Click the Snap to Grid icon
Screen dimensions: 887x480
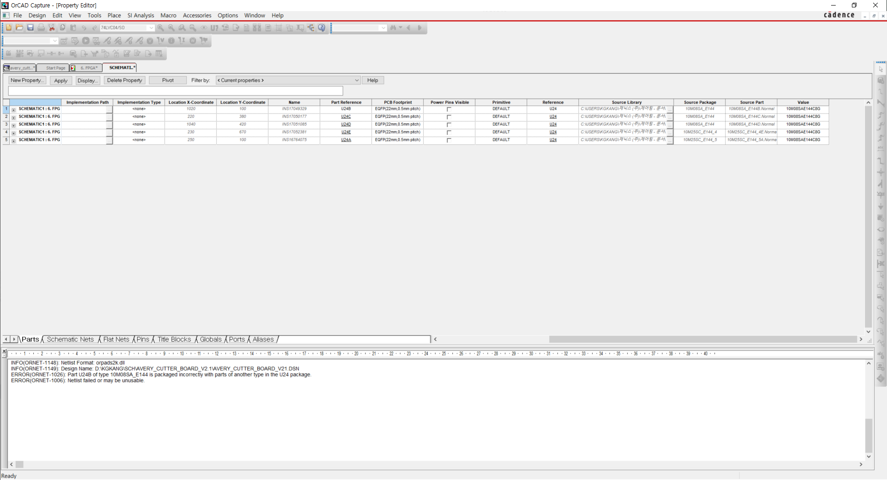point(279,28)
